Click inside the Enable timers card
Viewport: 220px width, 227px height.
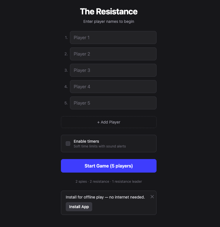coord(109,144)
